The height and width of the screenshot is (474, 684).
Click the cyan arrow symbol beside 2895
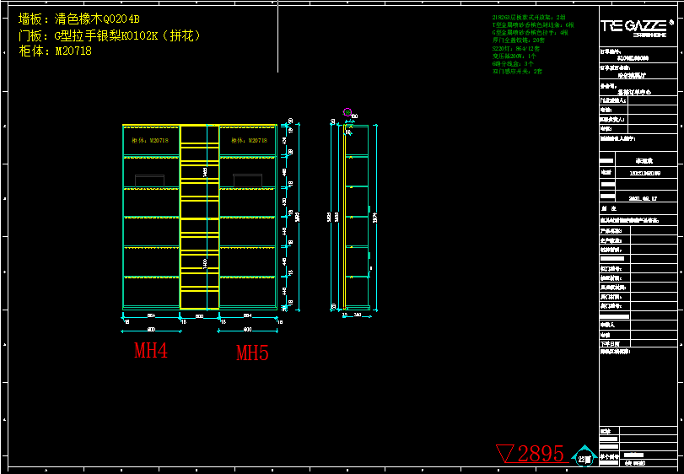pos(584,456)
